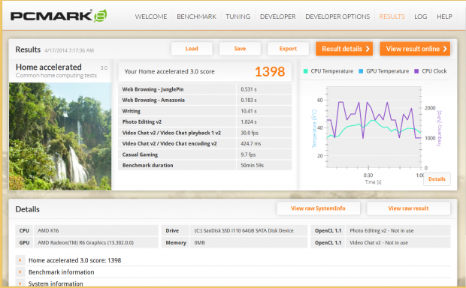The height and width of the screenshot is (288, 466).
Task: Open Result details
Action: [344, 49]
